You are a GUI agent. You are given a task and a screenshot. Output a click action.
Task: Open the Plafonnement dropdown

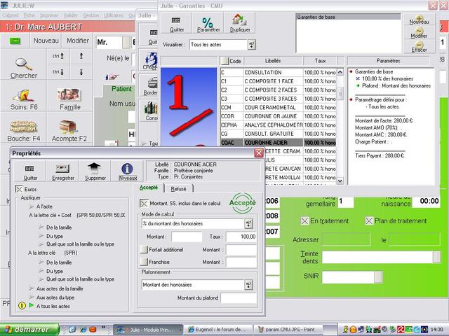[x=248, y=284]
